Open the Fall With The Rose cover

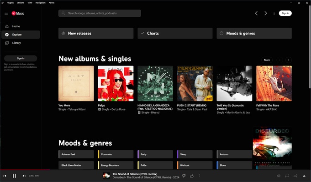(274, 83)
